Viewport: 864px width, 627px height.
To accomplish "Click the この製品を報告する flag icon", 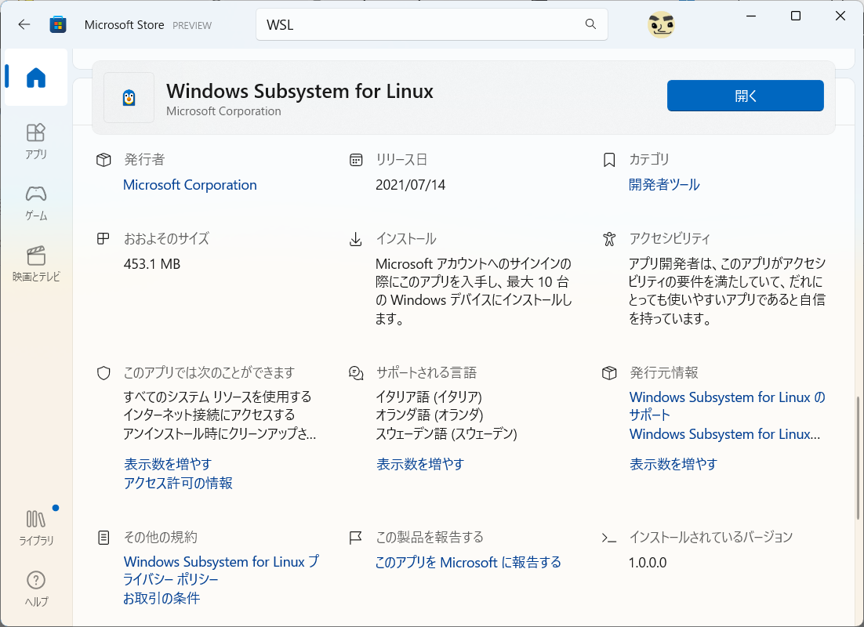I will [356, 538].
